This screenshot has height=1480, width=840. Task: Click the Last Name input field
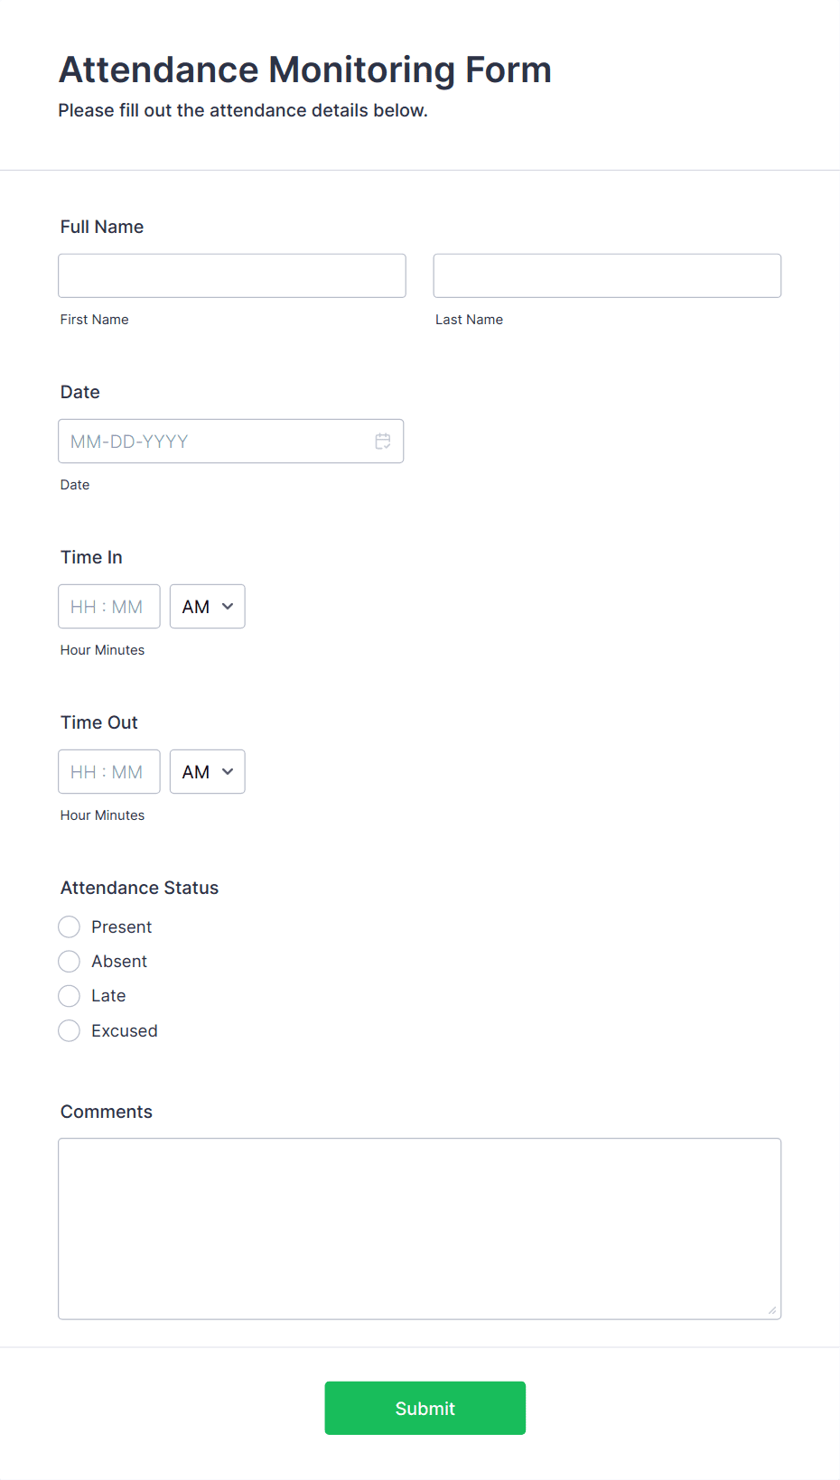(x=607, y=275)
